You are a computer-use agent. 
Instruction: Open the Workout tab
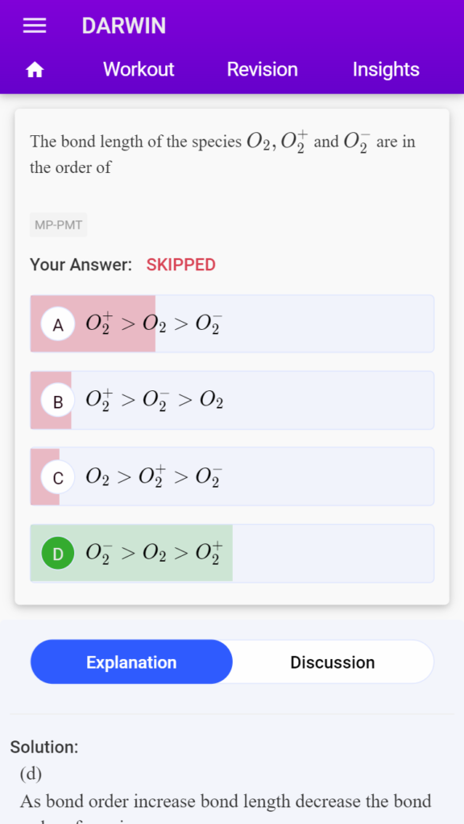[x=139, y=69]
